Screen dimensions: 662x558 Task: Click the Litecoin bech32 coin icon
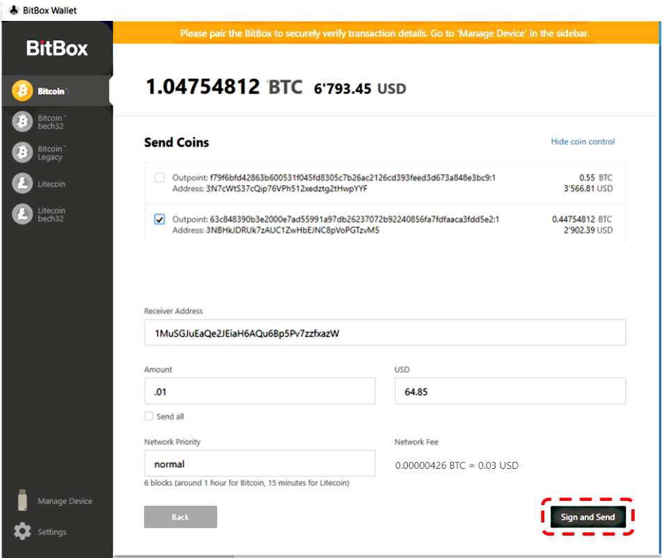pos(22,214)
